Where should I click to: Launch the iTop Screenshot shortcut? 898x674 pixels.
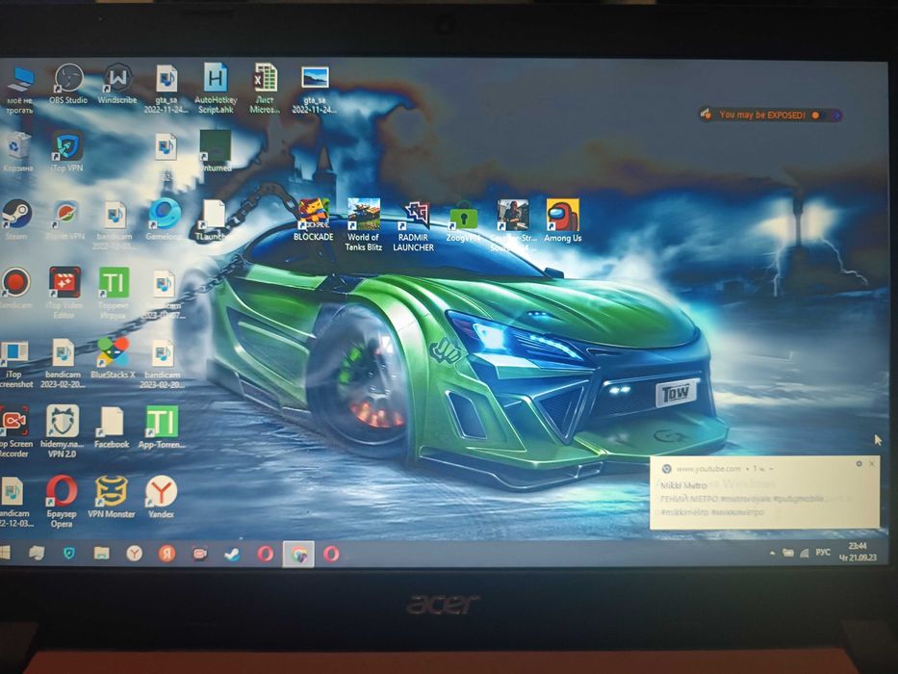point(14,364)
